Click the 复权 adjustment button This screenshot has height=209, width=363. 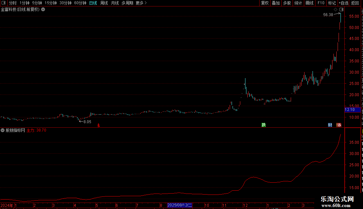tap(265, 3)
